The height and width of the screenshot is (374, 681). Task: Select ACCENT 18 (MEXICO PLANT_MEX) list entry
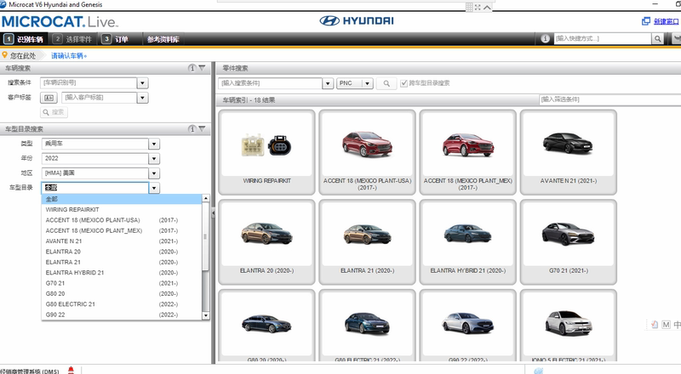[x=122, y=231]
